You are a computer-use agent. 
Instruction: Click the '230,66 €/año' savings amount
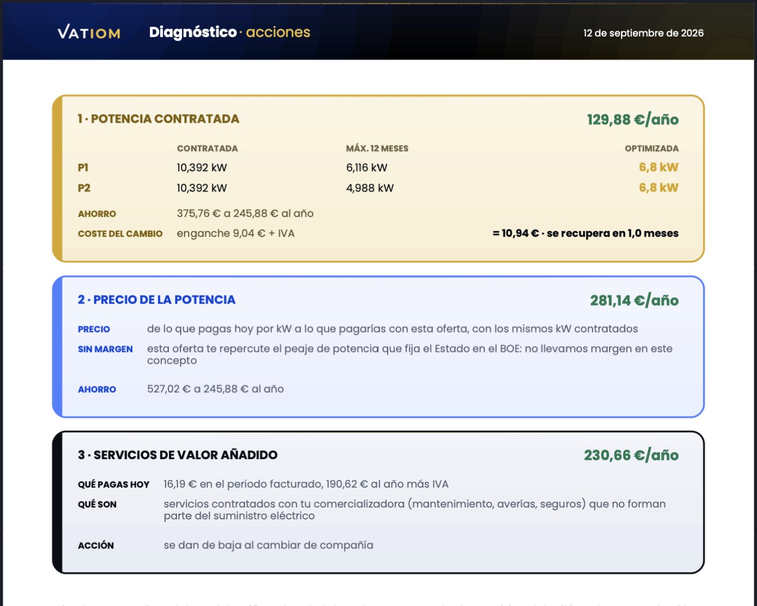click(631, 455)
